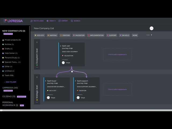Open Search in the top bar

coord(76,21)
